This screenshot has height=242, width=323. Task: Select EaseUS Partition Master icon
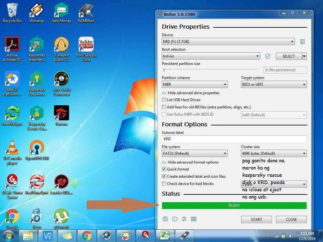tap(12, 84)
